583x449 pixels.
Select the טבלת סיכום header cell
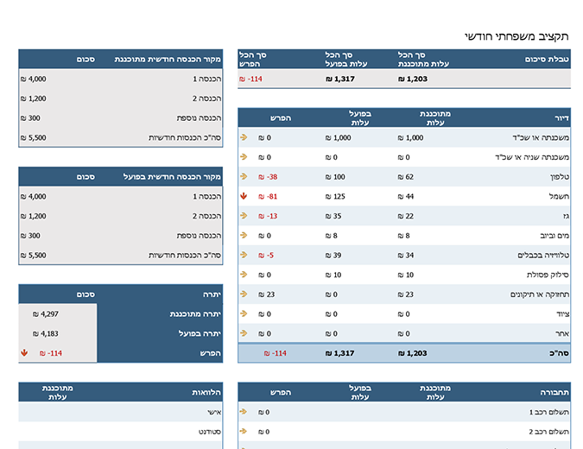[547, 59]
